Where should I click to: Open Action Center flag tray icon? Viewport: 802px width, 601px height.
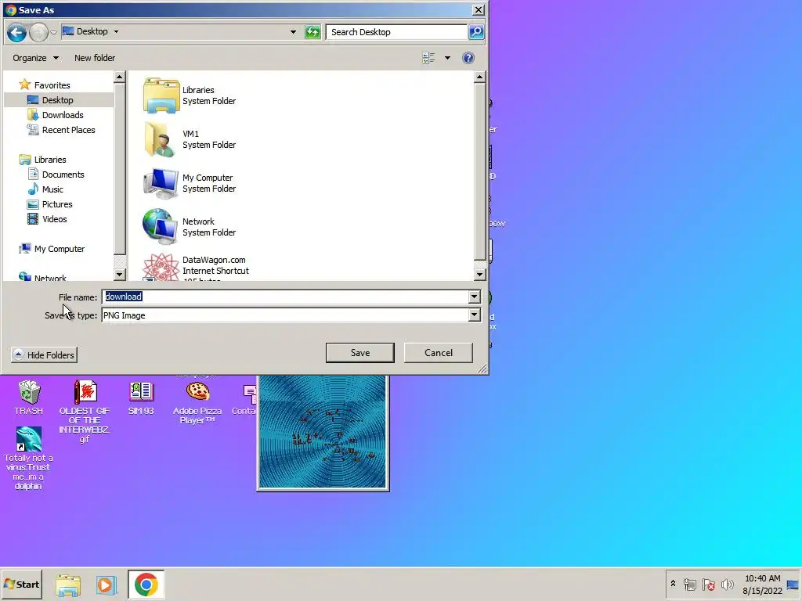coord(708,584)
